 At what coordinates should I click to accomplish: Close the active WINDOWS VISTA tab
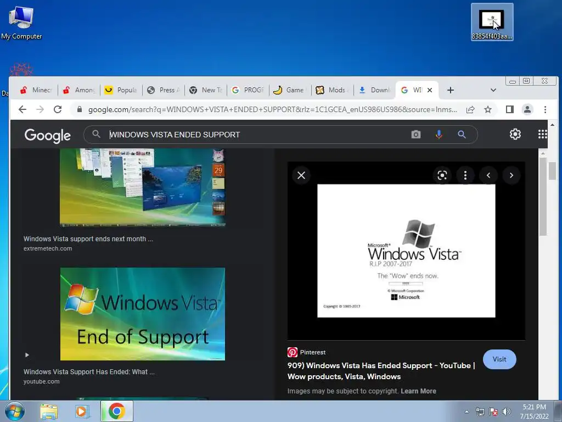pos(430,90)
